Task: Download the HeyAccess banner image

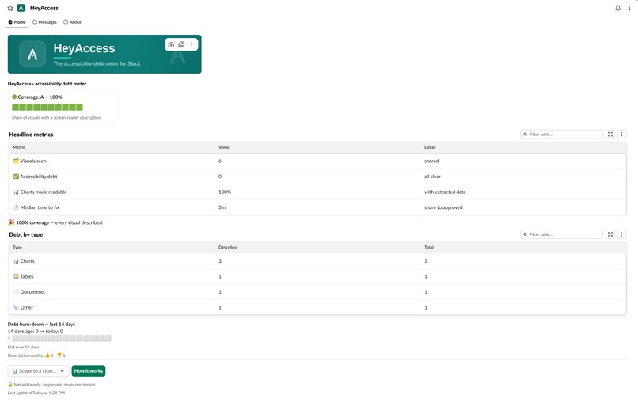Action: click(171, 44)
